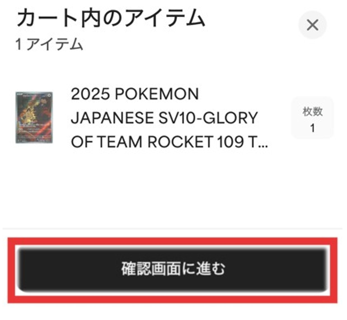347x320 pixels.
Task: Select the cart item row
Action: coord(174,118)
